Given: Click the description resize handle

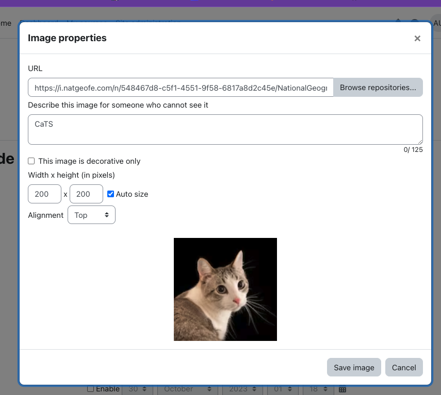Looking at the screenshot, I should point(420,142).
